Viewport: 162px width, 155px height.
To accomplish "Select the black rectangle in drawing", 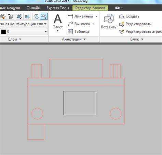I will 80,103.
